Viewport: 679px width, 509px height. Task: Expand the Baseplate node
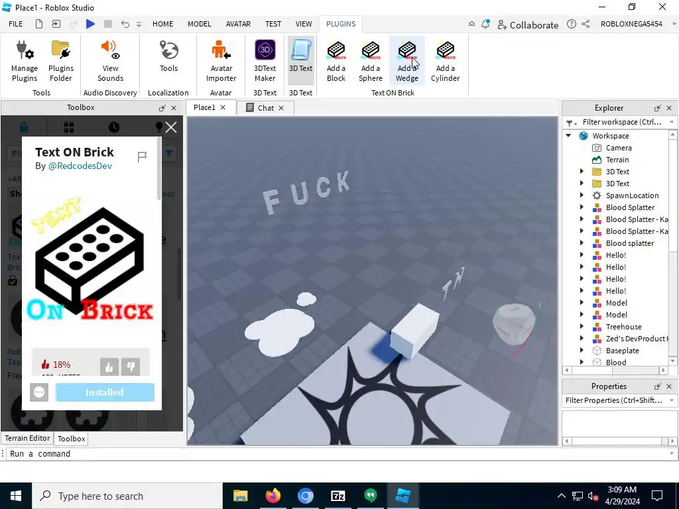click(x=582, y=351)
